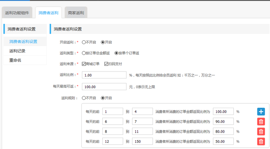
Task: Open 返利记录 in the sidebar
Action: point(17,51)
